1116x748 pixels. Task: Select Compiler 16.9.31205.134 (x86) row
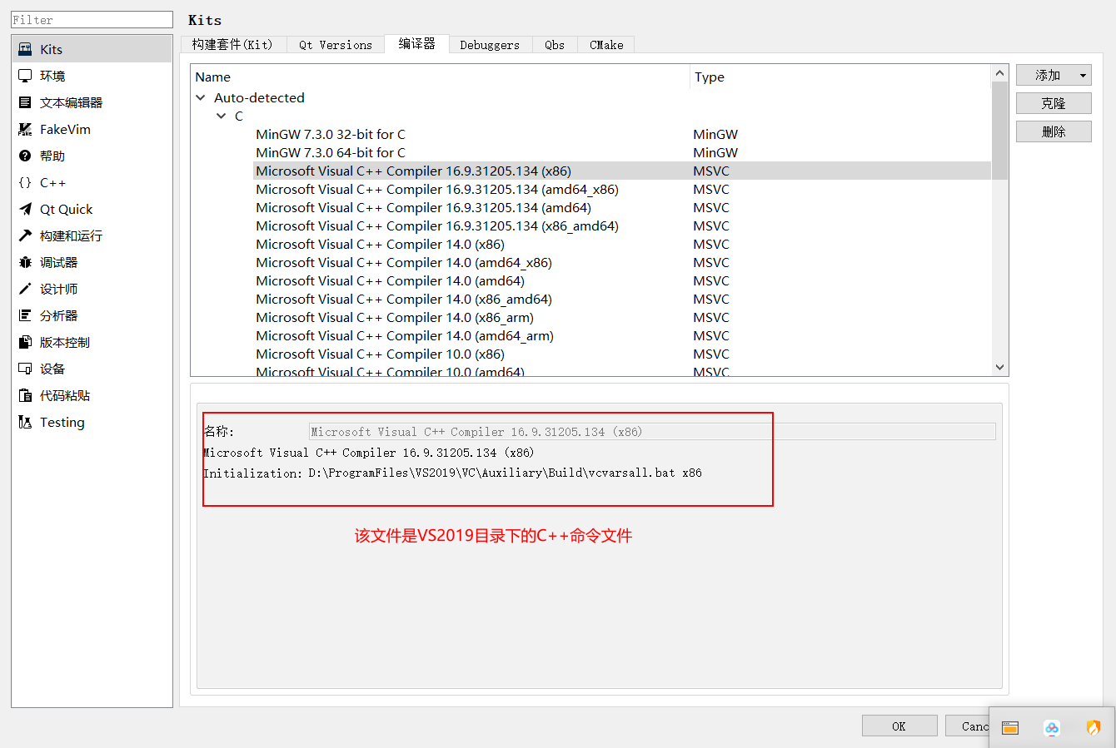pos(622,171)
